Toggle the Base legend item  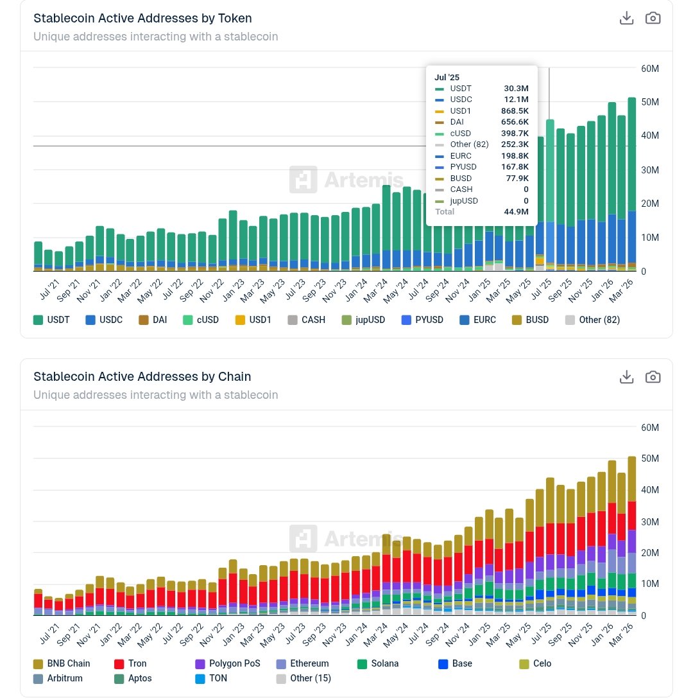click(x=455, y=663)
